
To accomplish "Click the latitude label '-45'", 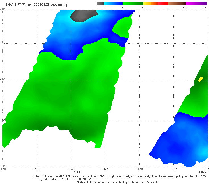I will point(3,43).
